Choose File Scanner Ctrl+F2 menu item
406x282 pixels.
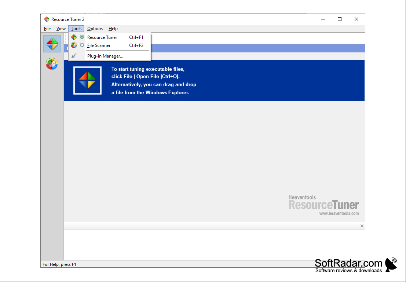(110, 45)
